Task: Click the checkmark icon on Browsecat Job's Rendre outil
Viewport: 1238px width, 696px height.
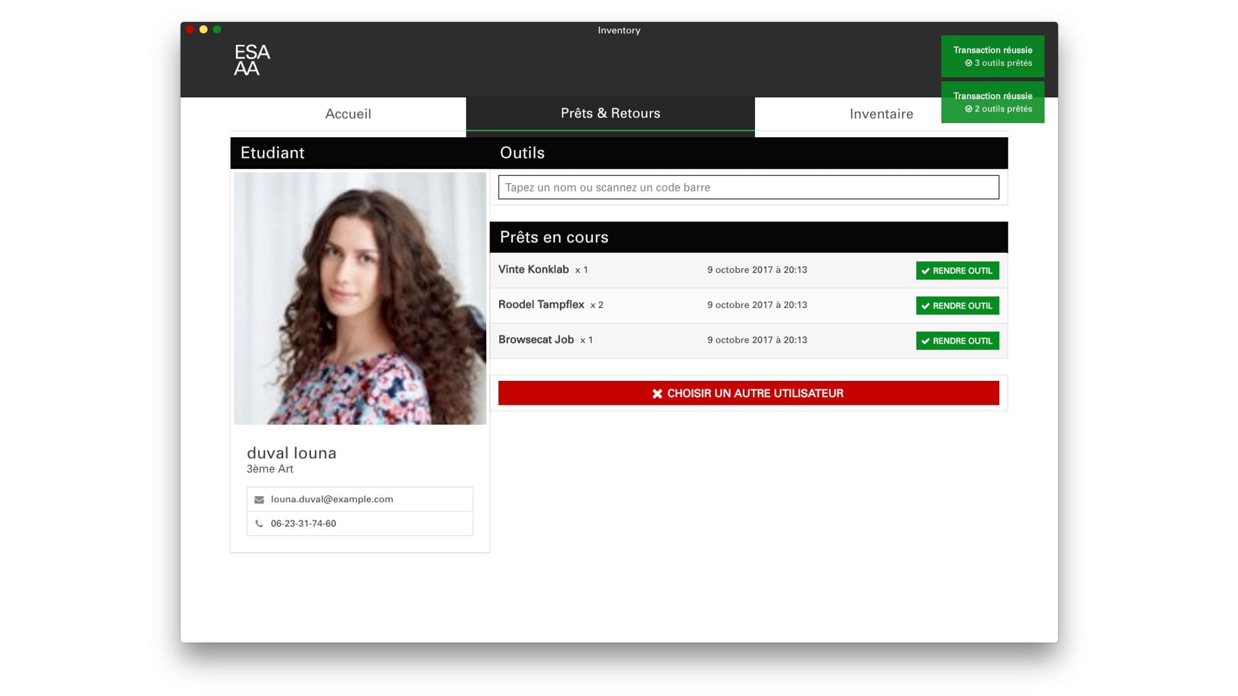Action: 925,342
